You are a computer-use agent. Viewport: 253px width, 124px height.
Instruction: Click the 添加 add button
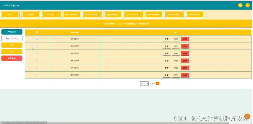pos(12,52)
